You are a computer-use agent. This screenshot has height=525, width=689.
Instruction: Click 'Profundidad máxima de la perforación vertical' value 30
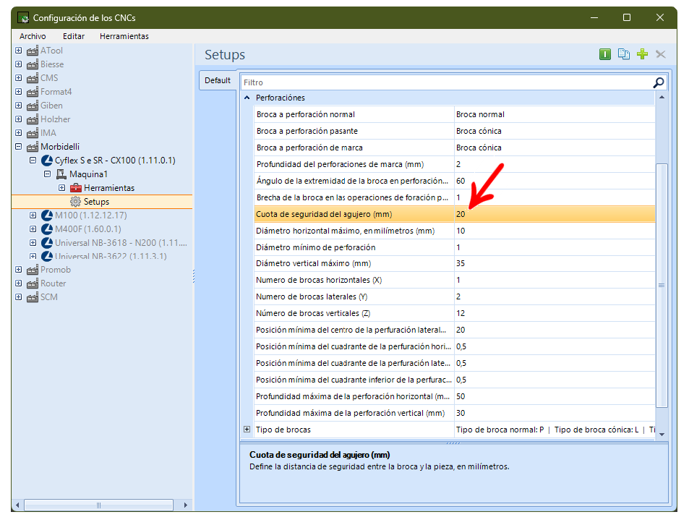click(x=554, y=413)
